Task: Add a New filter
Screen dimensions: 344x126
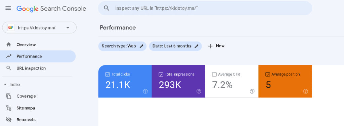Action: coord(216,46)
